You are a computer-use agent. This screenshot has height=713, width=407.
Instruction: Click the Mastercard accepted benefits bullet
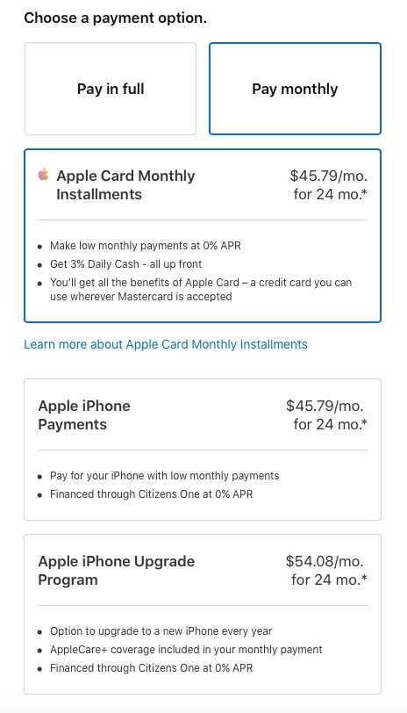pos(201,290)
